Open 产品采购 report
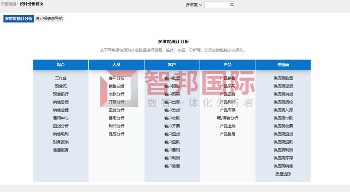 (x=227, y=86)
